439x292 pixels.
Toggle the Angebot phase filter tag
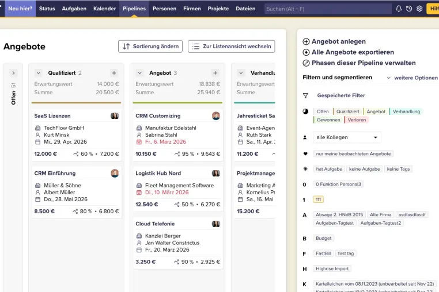click(376, 112)
